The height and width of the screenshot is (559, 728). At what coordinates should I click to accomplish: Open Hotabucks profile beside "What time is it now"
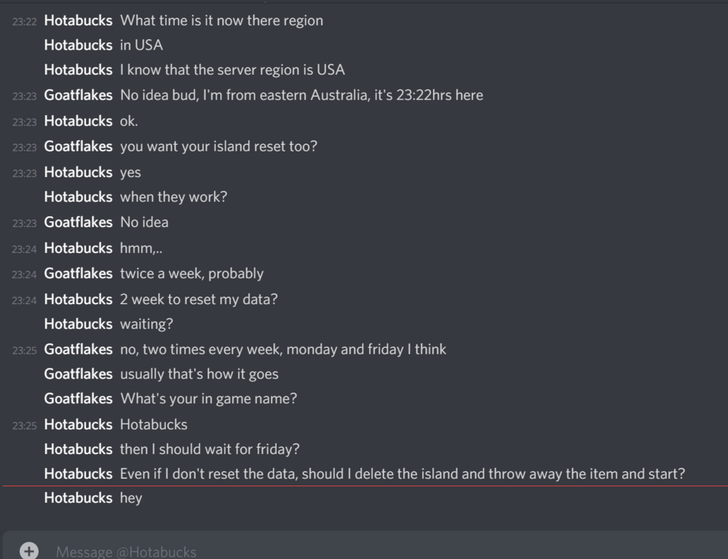click(78, 20)
